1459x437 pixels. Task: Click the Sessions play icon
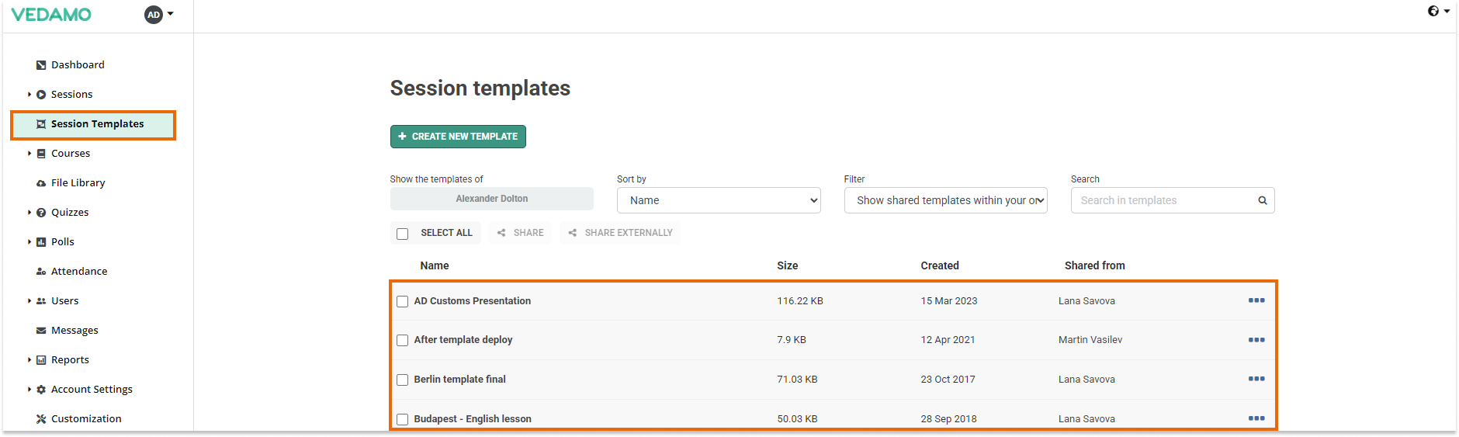coord(41,95)
